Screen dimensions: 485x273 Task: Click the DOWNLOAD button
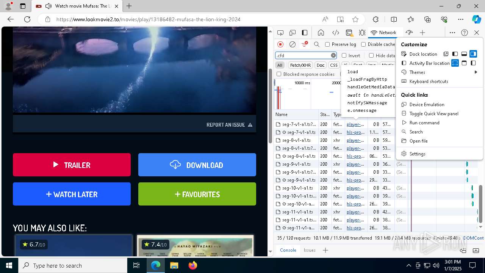[x=197, y=165]
